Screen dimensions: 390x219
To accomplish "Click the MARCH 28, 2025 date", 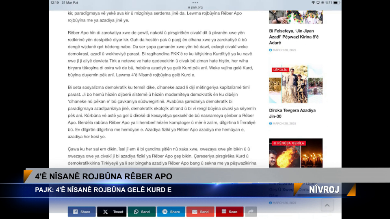I will point(284,123).
